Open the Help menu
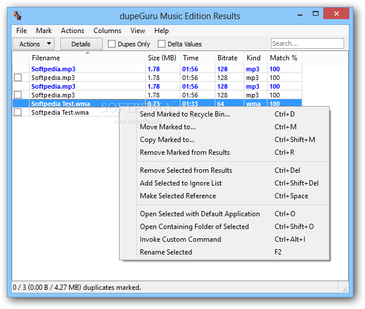Viewport: 365px width, 309px height. (x=161, y=31)
